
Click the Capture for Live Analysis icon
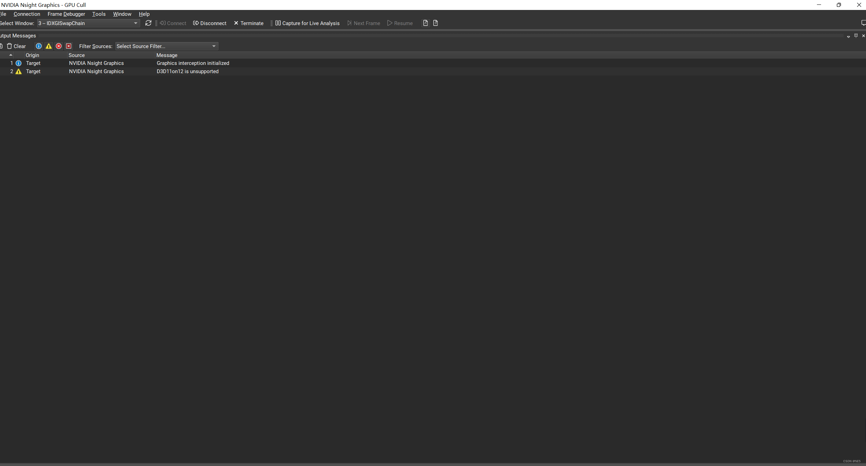[x=278, y=23]
